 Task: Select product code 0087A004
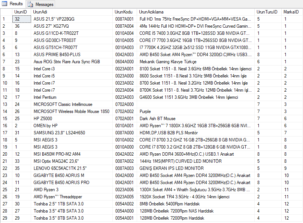tap(125, 26)
